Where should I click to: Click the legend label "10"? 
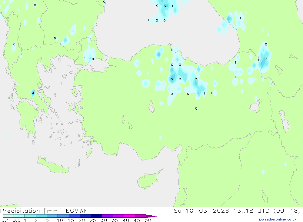coord(60,220)
